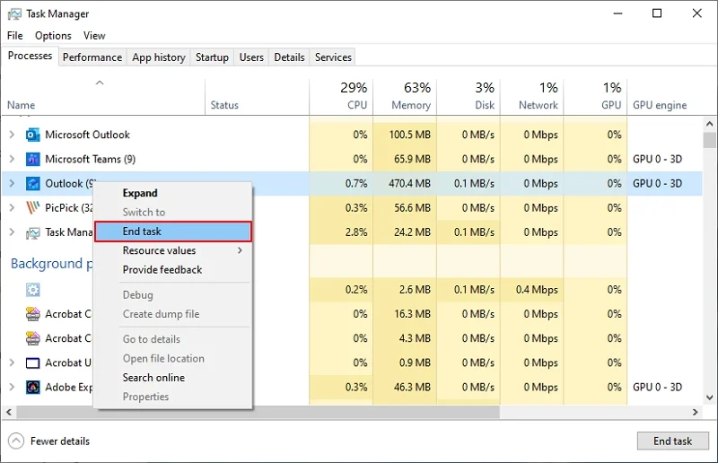The width and height of the screenshot is (718, 463).
Task: Go to the Details tab
Action: [289, 57]
